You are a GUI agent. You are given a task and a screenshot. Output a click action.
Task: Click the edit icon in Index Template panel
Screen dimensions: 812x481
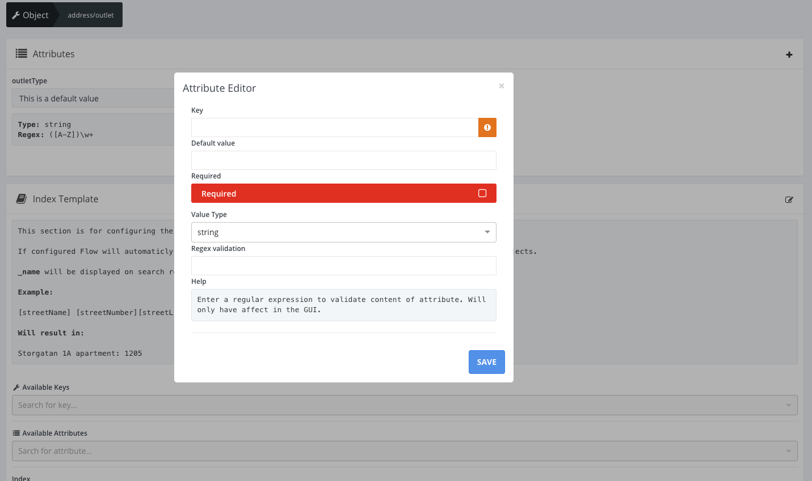(789, 199)
